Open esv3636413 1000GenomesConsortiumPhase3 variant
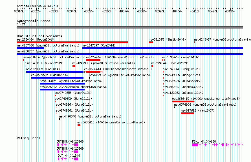The width and height of the screenshot is (251, 162). [x=111, y=122]
